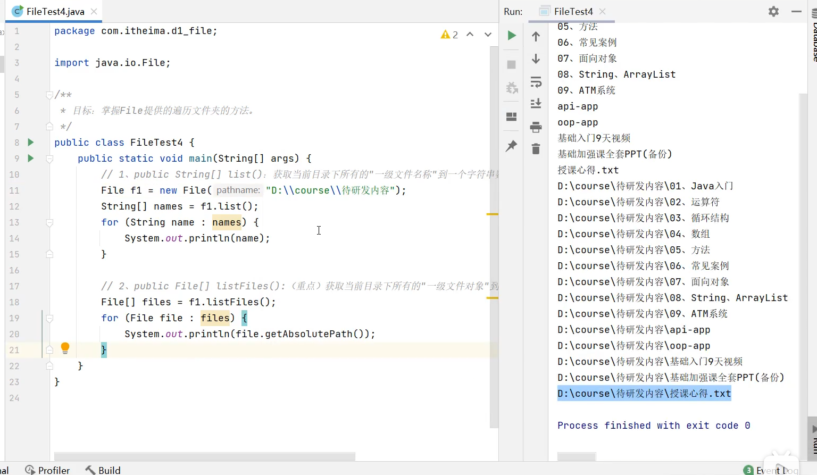Click the 'oop-app' short console line
The image size is (817, 475).
[x=578, y=122]
